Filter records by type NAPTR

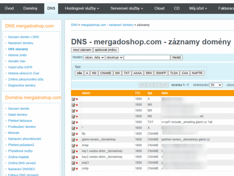point(197,73)
